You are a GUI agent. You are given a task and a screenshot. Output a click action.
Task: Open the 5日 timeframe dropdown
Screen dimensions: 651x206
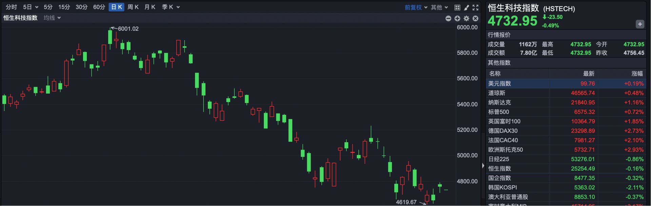(31, 7)
